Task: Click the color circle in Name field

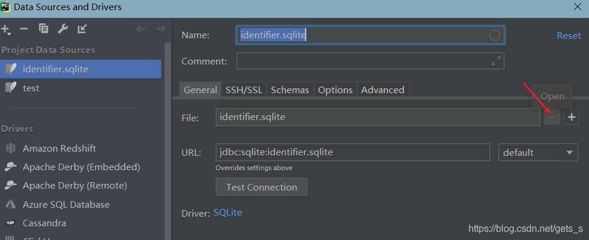Action: [x=495, y=35]
